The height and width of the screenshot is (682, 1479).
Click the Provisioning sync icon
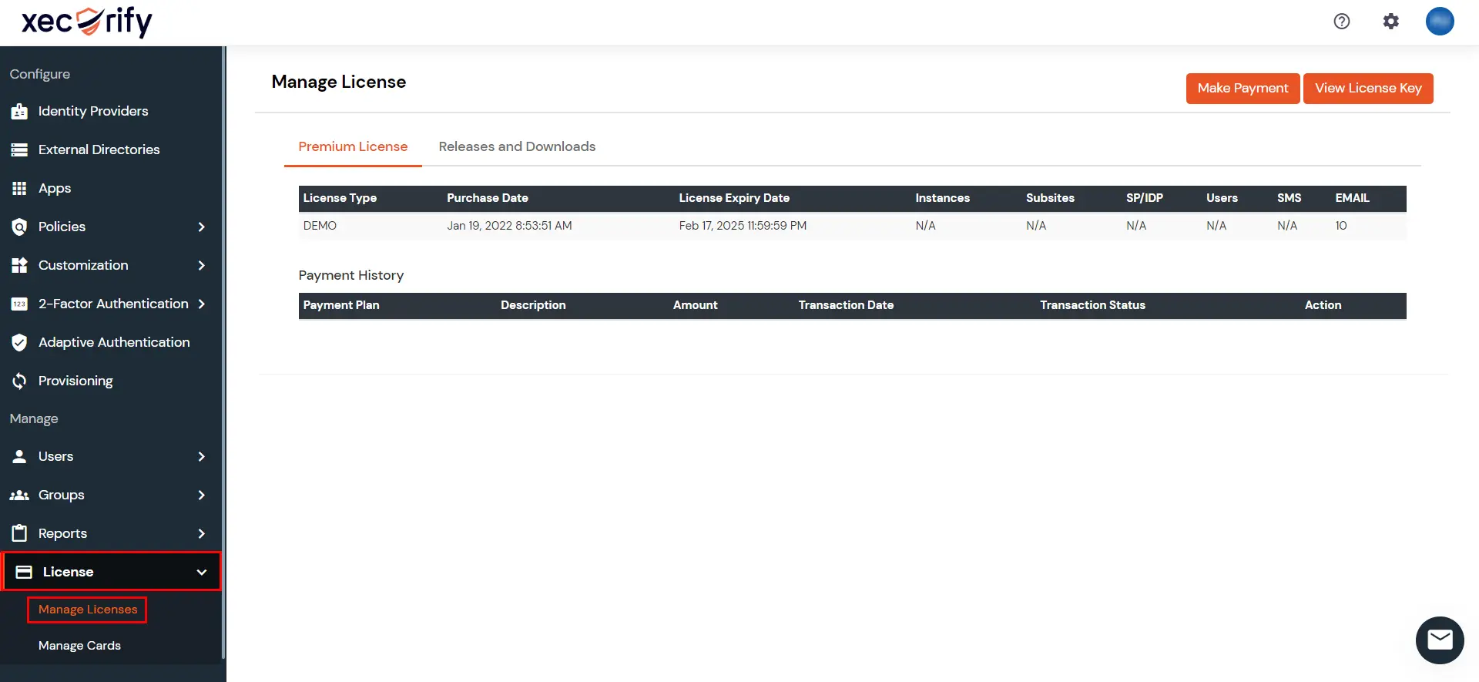(x=19, y=381)
